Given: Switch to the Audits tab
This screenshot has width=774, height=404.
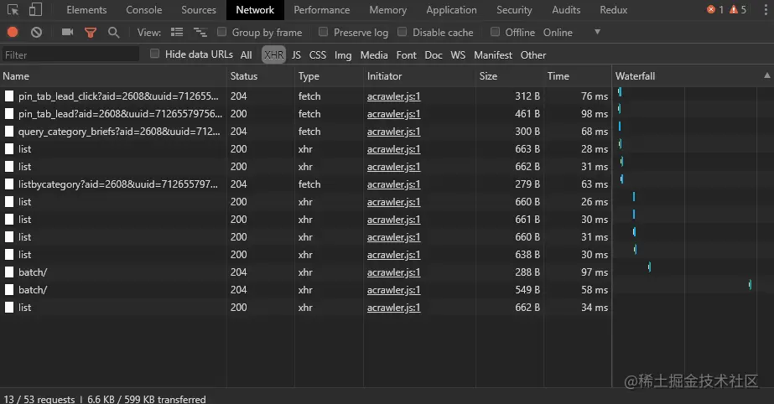Looking at the screenshot, I should click(566, 10).
